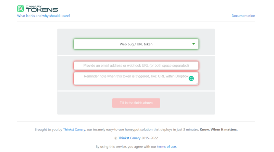This screenshot has width=274, height=152.
Task: Click the '2015–2022' footer text
Action: click(150, 138)
